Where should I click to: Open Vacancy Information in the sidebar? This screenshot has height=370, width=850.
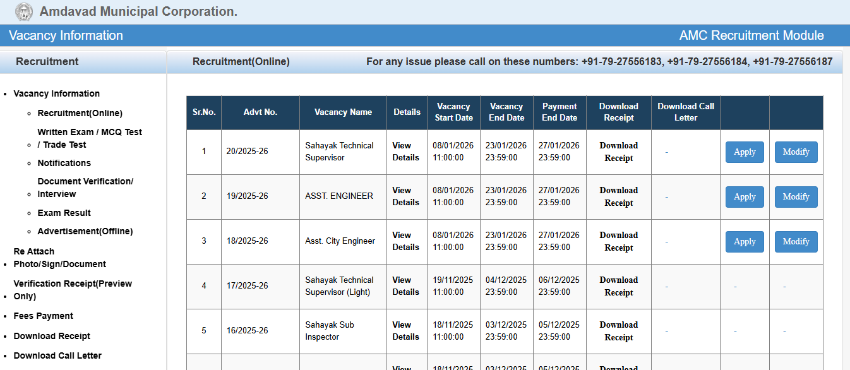click(57, 93)
